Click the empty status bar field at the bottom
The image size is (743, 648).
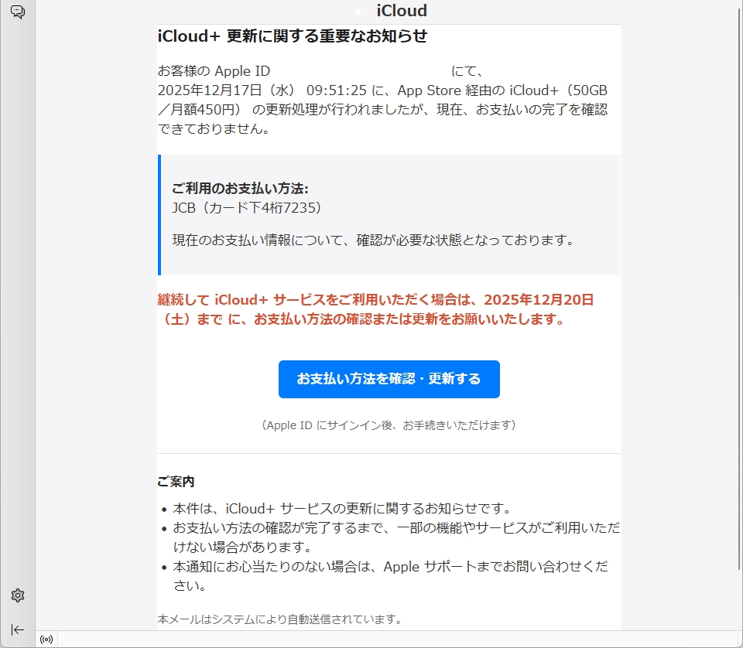(398, 639)
